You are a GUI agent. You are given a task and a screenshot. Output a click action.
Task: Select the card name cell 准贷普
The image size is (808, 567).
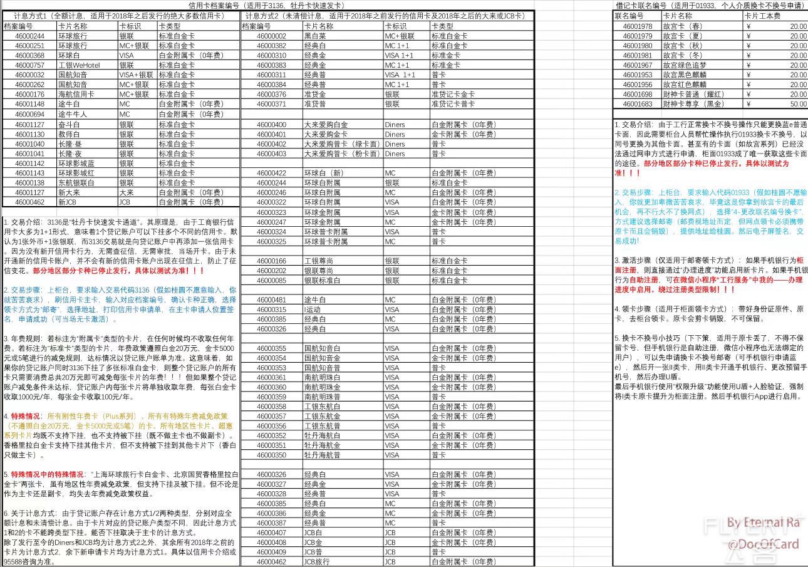click(343, 103)
